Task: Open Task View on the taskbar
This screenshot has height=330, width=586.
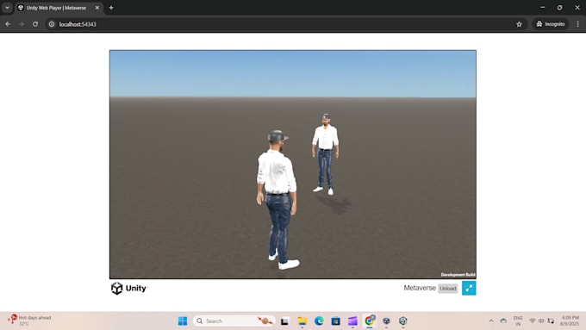Action: 284,321
